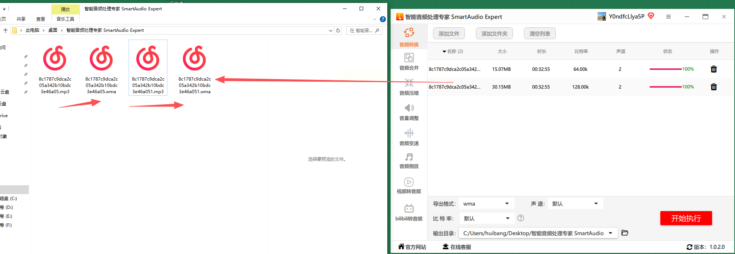Click the 添加文件 add file button
Screen dimensions: 735x254
(x=449, y=34)
